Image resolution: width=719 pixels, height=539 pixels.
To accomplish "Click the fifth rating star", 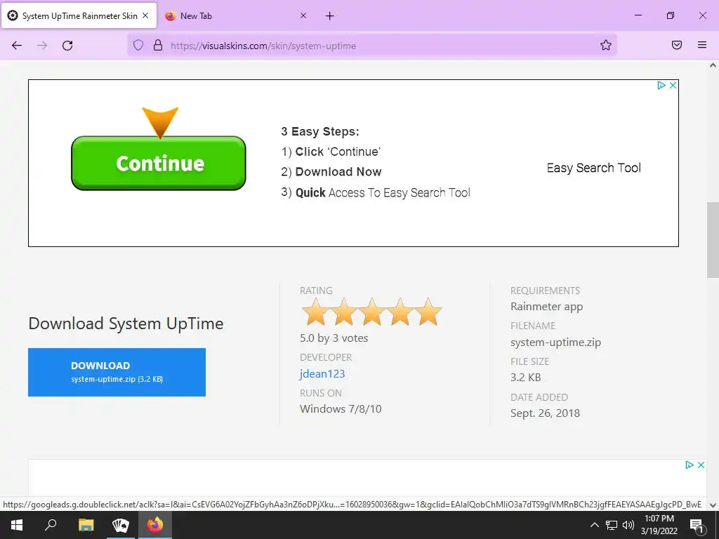I will point(428,312).
